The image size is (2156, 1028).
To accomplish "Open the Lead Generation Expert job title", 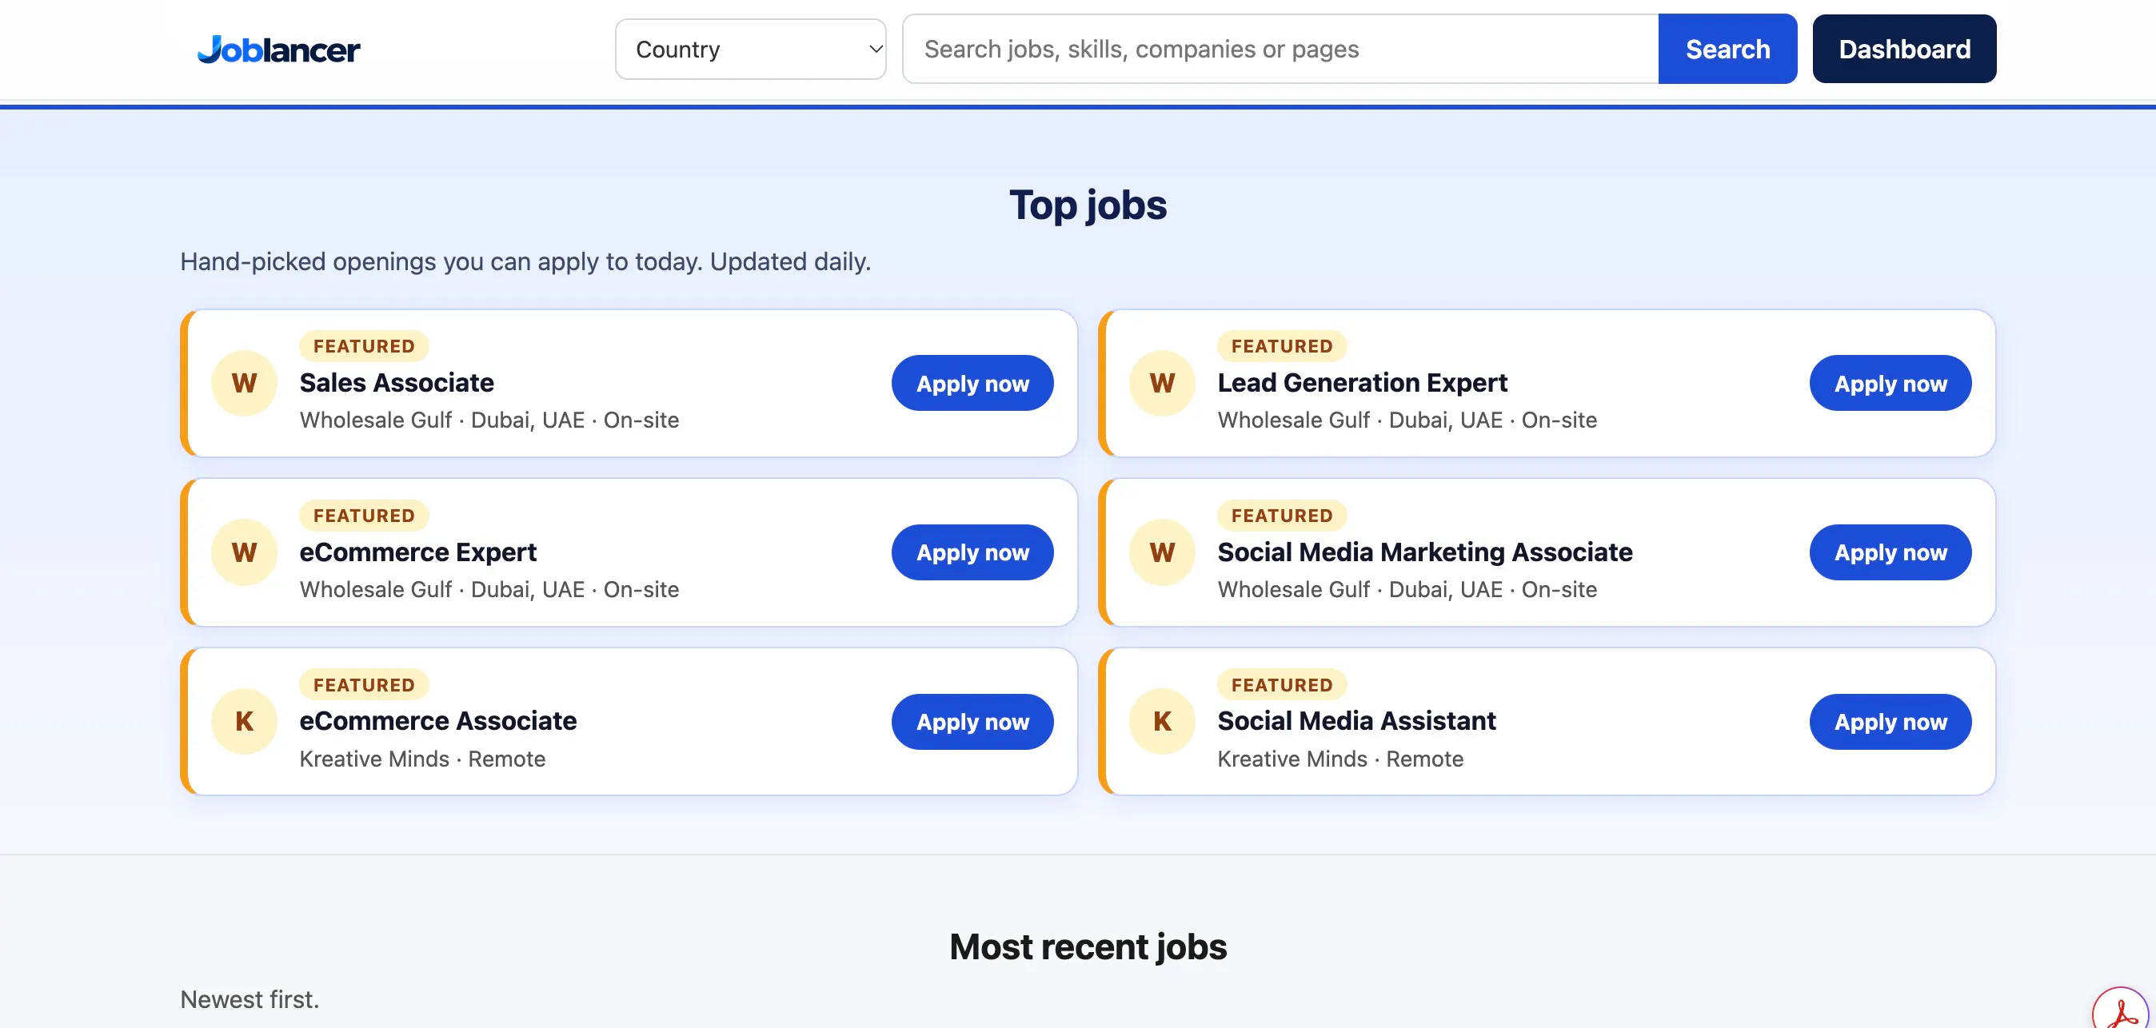I will pos(1362,383).
